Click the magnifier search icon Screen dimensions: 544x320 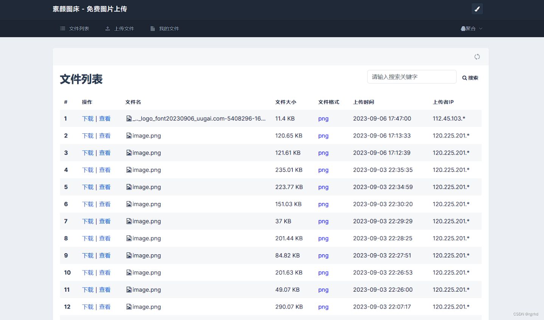click(465, 78)
